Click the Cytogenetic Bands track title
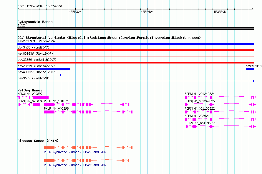Viewport: 262px width, 174px height. [x=35, y=22]
